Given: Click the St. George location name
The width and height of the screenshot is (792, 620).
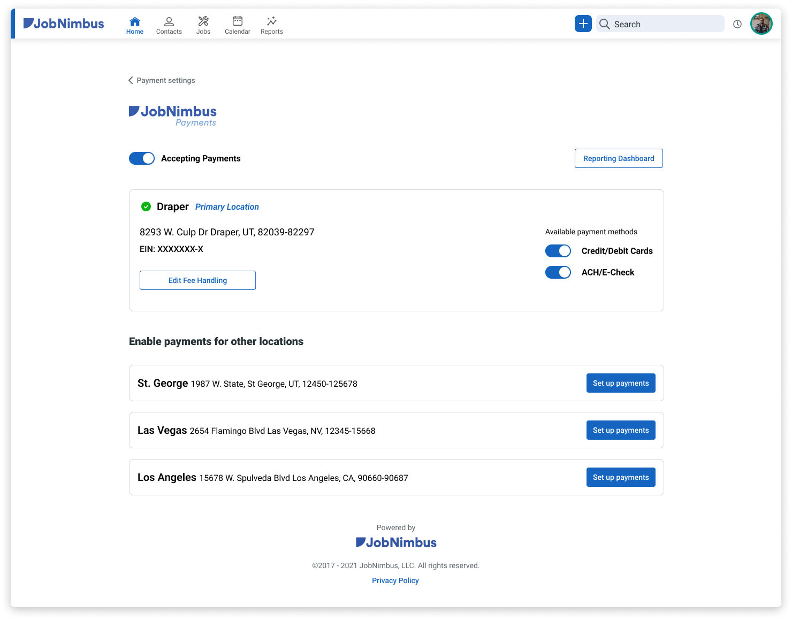Looking at the screenshot, I should pyautogui.click(x=163, y=383).
